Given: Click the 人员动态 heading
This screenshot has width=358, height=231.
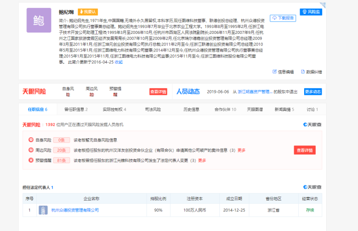Looking at the screenshot, I should pyautogui.click(x=188, y=92).
